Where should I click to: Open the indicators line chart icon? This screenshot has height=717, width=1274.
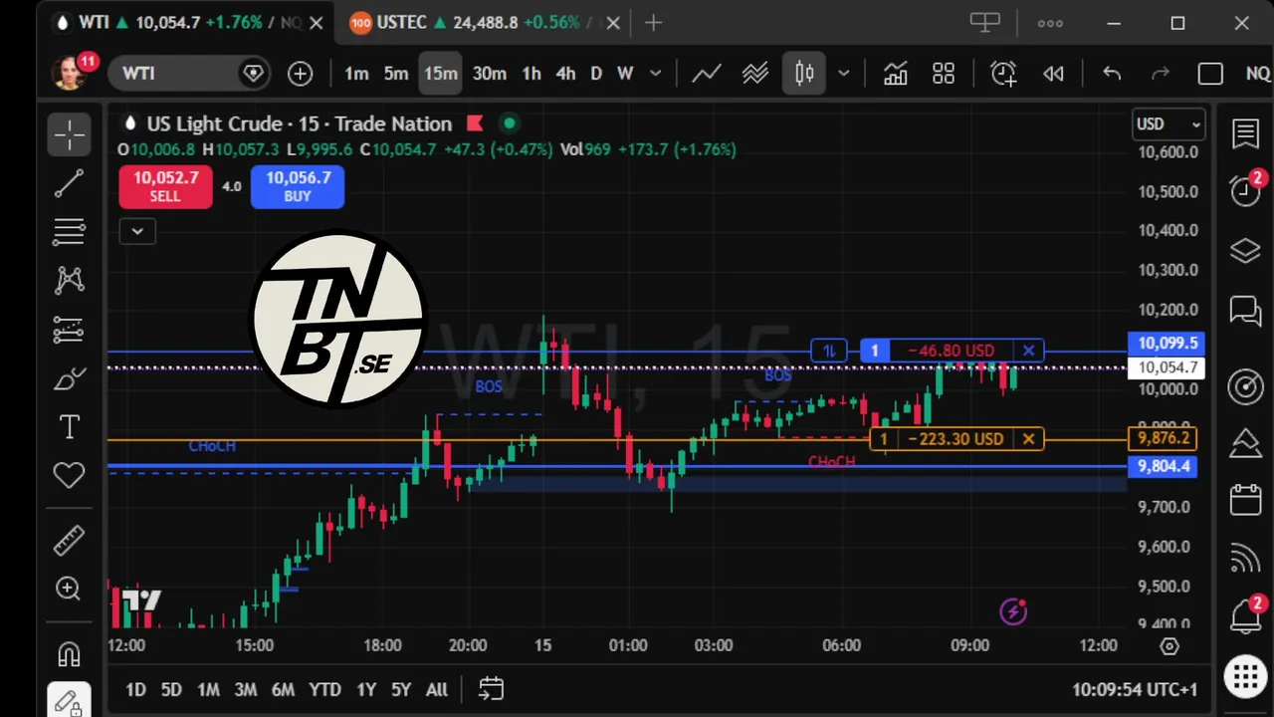pyautogui.click(x=707, y=73)
